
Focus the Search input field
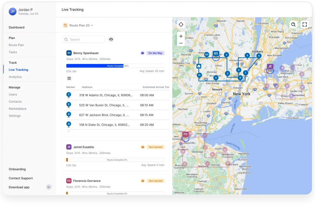pyautogui.click(x=84, y=39)
